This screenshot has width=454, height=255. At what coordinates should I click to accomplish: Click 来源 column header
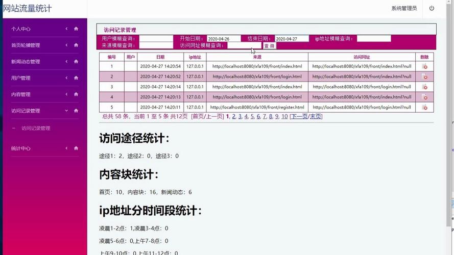click(x=257, y=57)
